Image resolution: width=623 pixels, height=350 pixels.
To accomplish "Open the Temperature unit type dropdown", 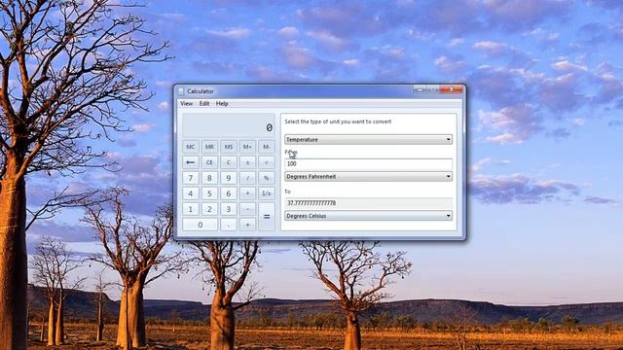I will (x=368, y=139).
